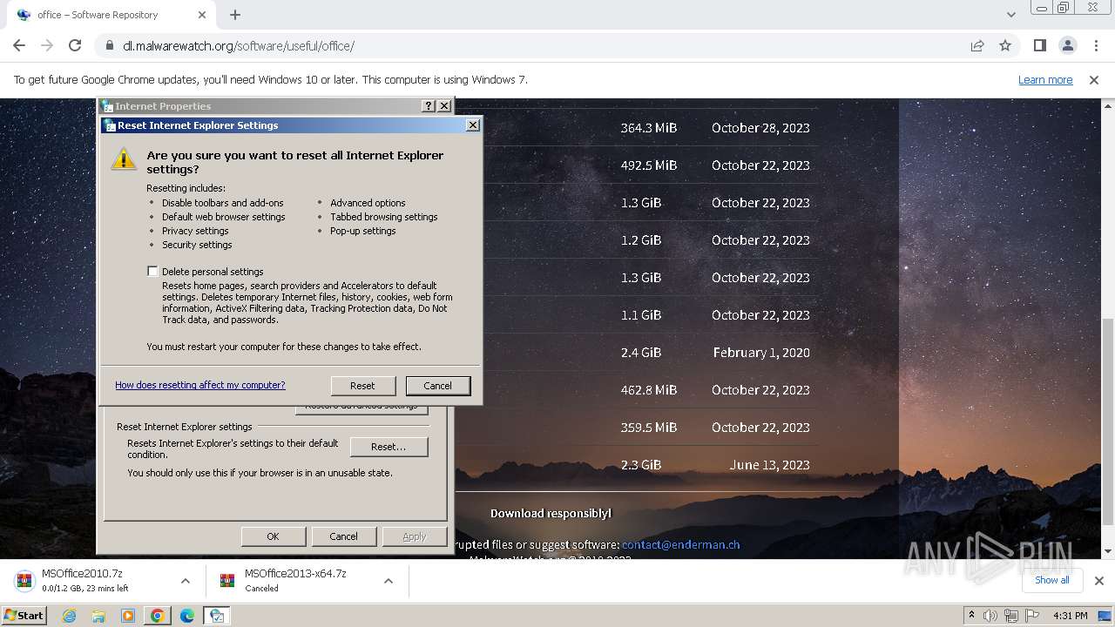Click the Download responsibly! text

(551, 513)
